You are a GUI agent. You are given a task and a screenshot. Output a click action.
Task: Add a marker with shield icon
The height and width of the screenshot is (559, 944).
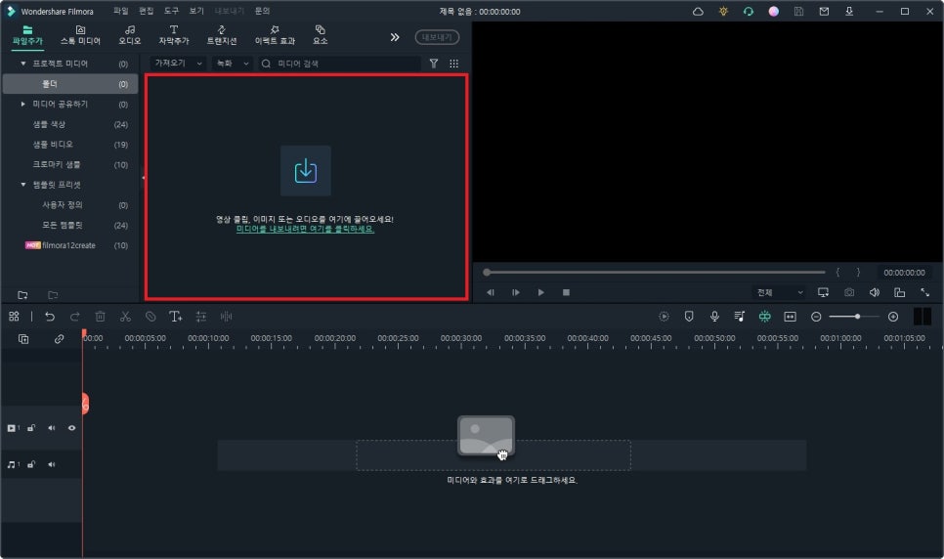pos(689,317)
